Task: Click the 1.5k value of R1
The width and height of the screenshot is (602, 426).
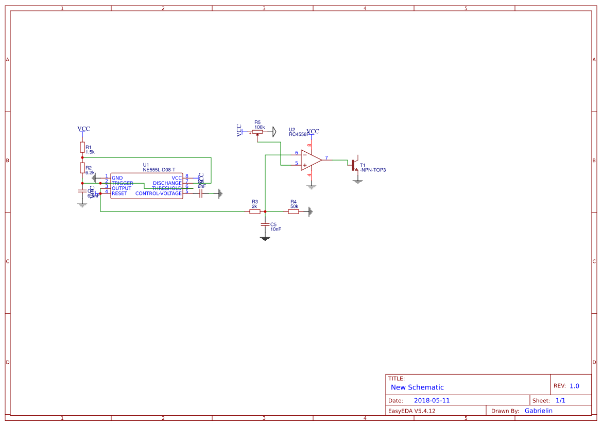Action: pos(90,152)
